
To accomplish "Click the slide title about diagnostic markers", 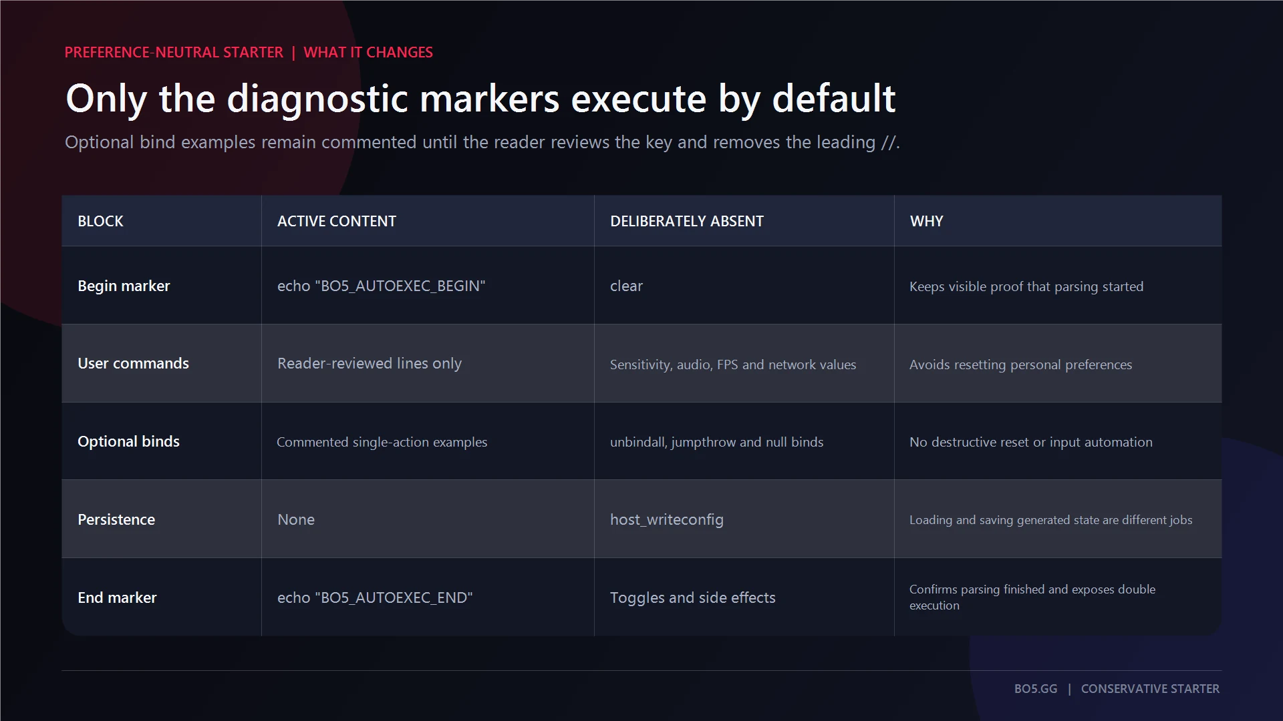I will click(x=480, y=99).
